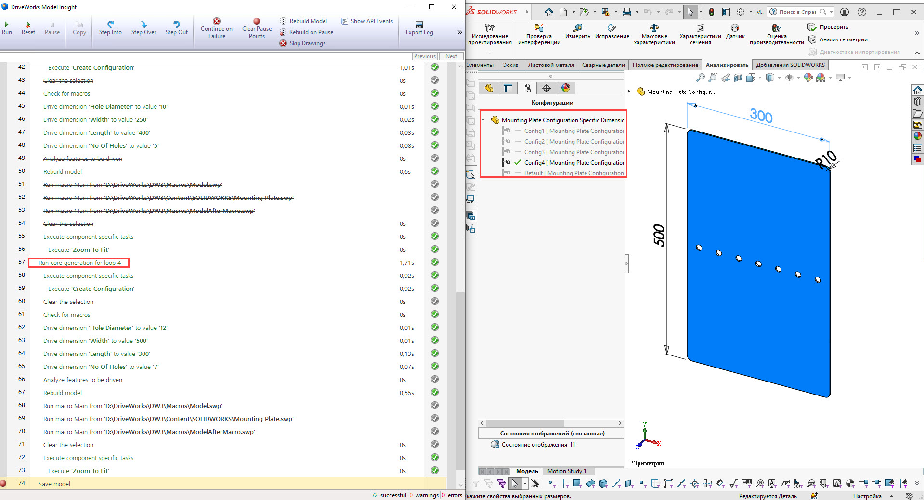Click the search help input field

pyautogui.click(x=797, y=12)
